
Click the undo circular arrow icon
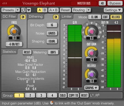coord(23,10)
